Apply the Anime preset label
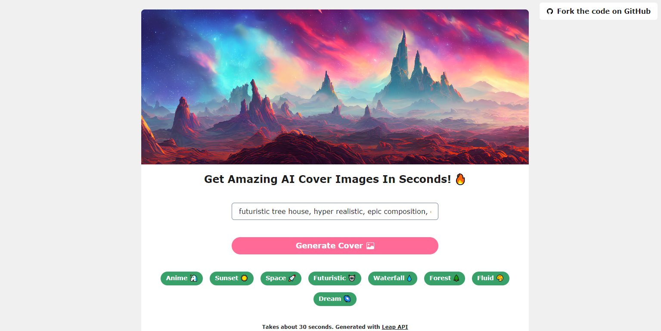Image resolution: width=661 pixels, height=331 pixels. click(x=177, y=278)
